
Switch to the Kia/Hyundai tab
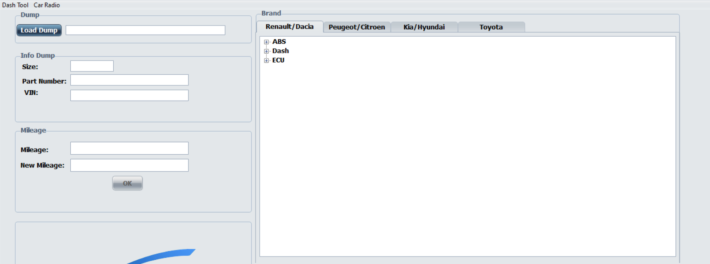[424, 27]
